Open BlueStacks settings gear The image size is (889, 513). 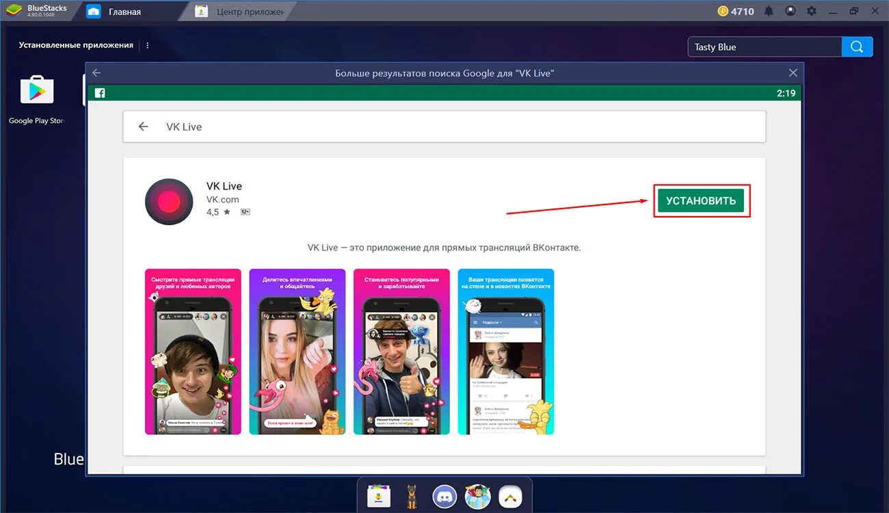(x=812, y=11)
